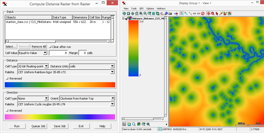
Task: Click the Queue Job button
Action: 38,126
